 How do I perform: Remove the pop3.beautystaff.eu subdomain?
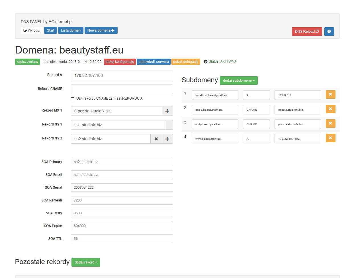330,109
